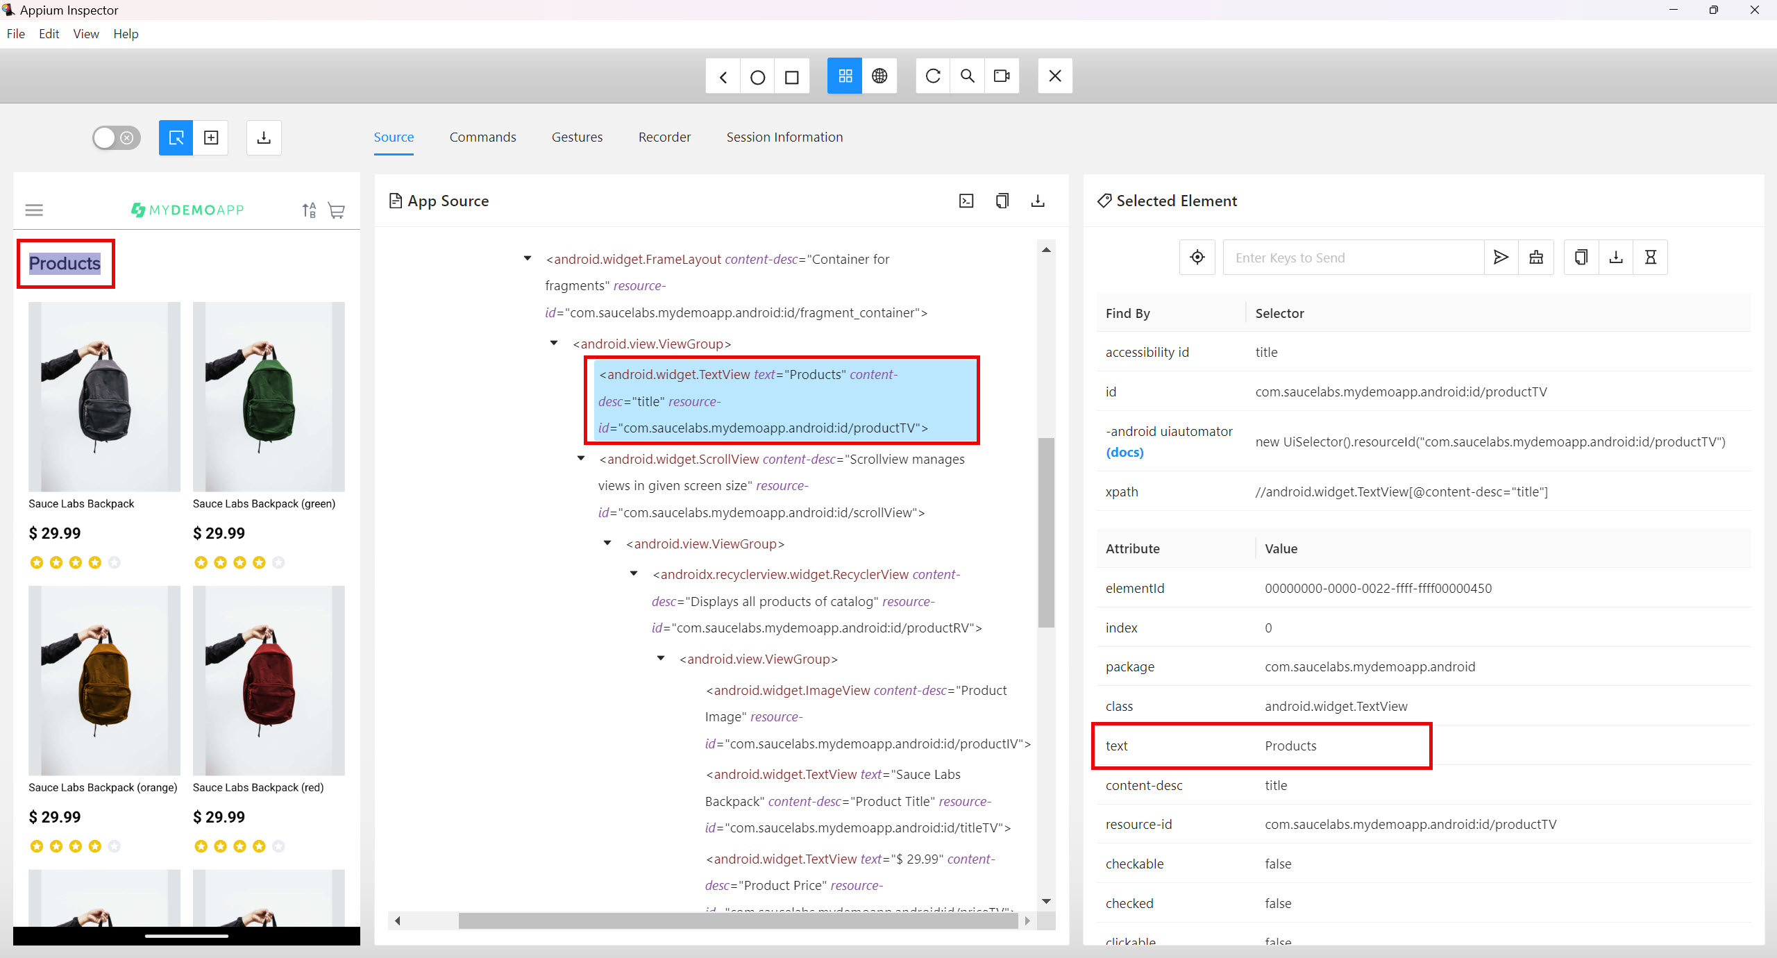The image size is (1777, 958).
Task: Download App Source as XML file
Action: (x=1038, y=201)
